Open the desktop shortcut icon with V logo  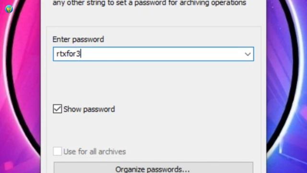pyautogui.click(x=9, y=9)
